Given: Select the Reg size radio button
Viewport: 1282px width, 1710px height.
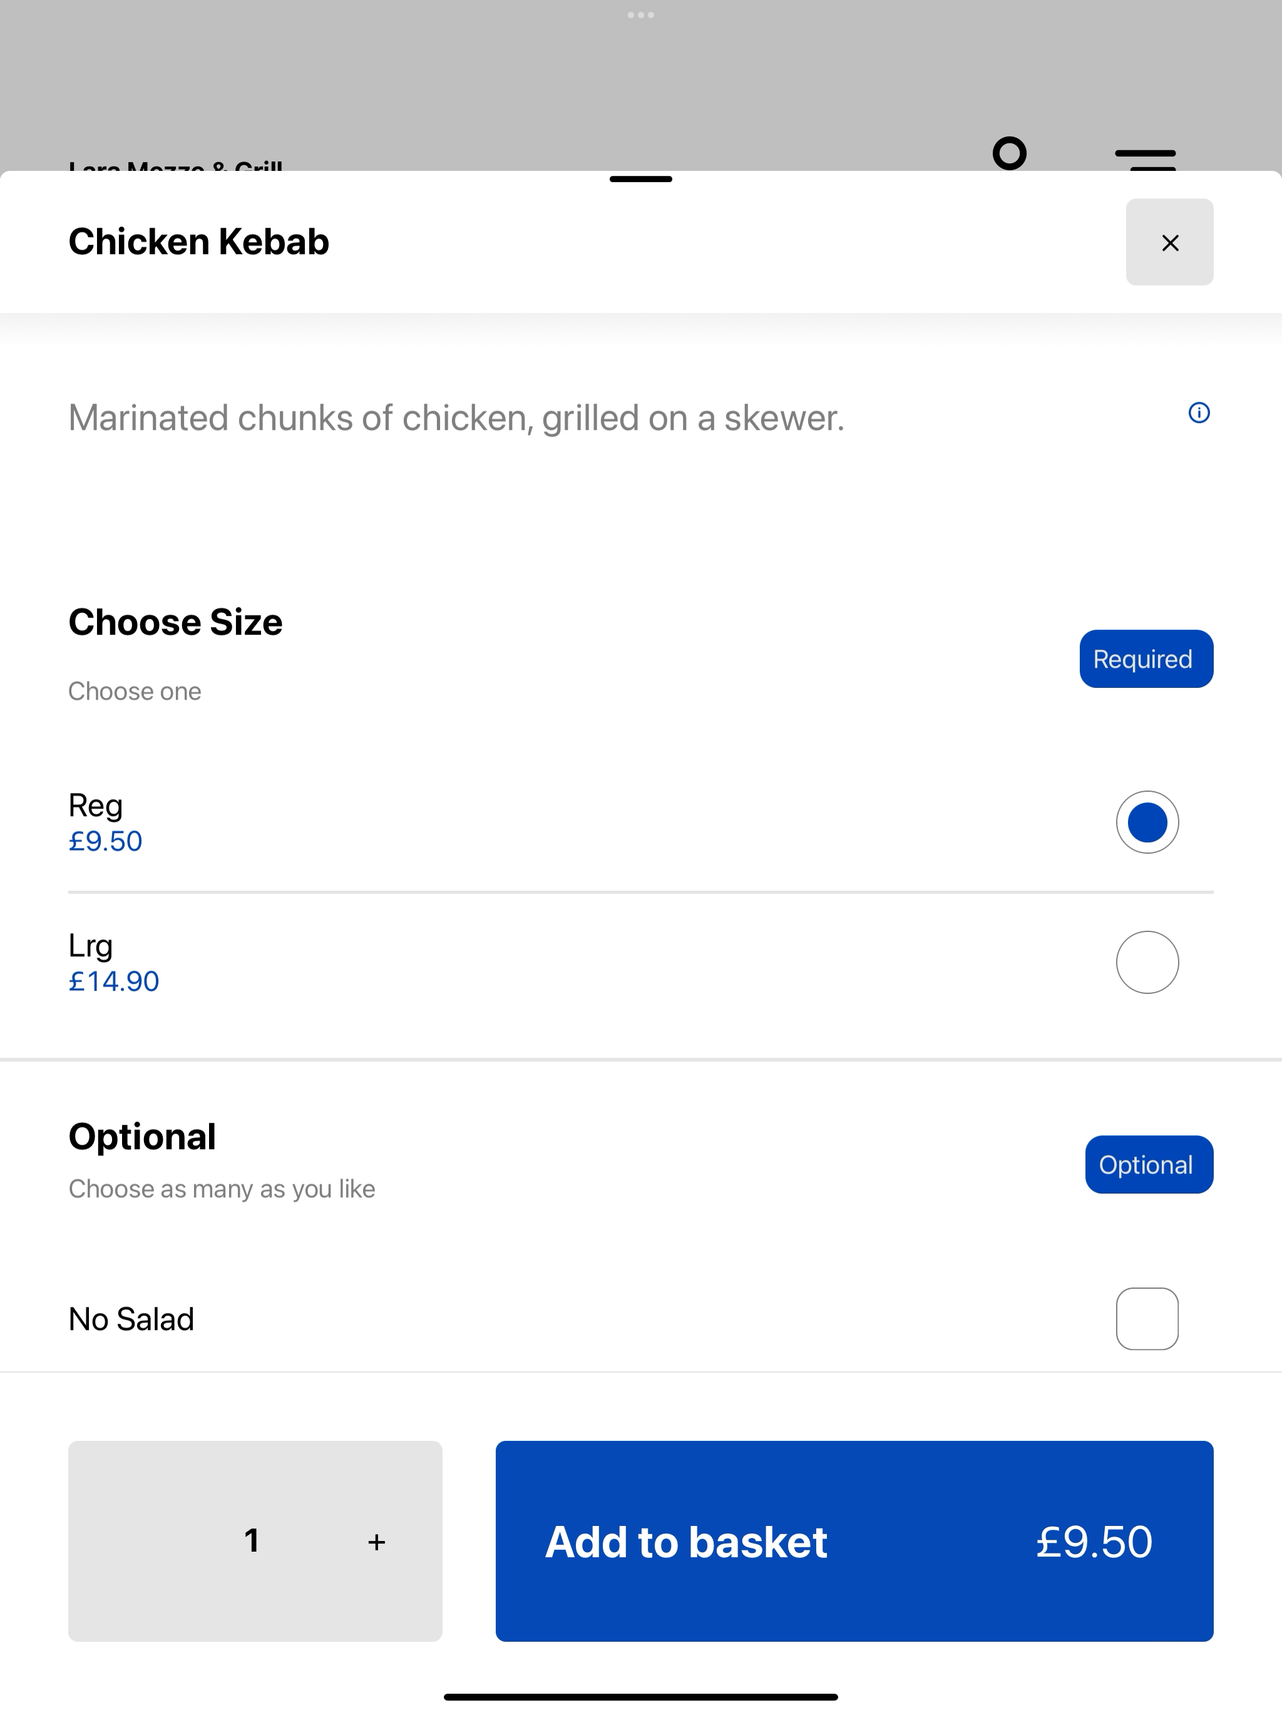Looking at the screenshot, I should point(1147,822).
